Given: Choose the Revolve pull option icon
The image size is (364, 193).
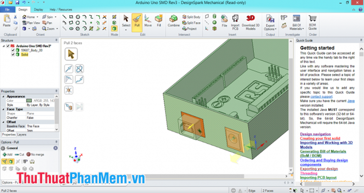Looking at the screenshot, I should pos(80,69).
